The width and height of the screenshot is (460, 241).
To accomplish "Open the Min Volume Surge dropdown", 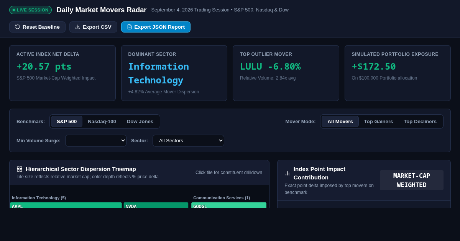I will point(96,140).
